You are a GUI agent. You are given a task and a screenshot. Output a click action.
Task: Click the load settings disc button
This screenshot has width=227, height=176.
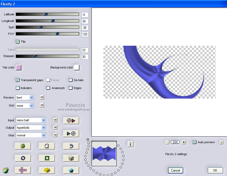(71, 121)
